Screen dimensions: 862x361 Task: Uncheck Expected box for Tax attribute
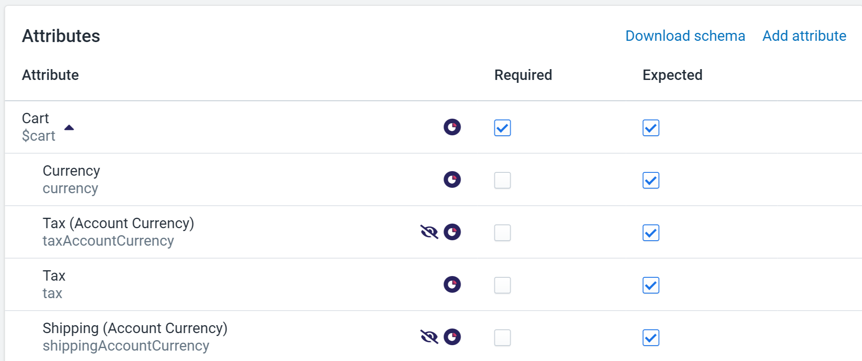[x=651, y=285]
